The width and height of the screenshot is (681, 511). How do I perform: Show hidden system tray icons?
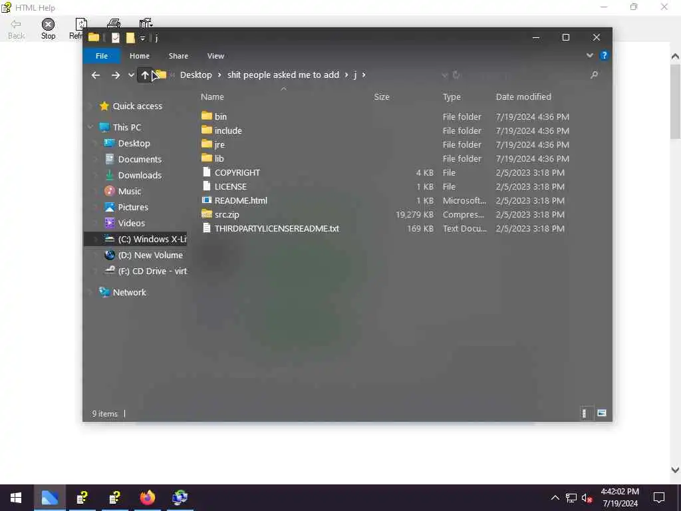pyautogui.click(x=555, y=498)
